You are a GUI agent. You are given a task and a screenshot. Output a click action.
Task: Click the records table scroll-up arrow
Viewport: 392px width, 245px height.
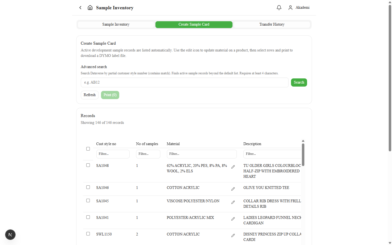[x=303, y=141]
